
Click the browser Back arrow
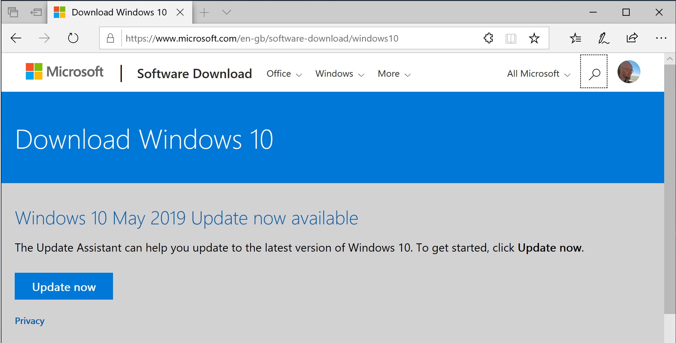16,38
